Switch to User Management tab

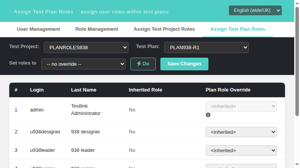click(x=38, y=29)
